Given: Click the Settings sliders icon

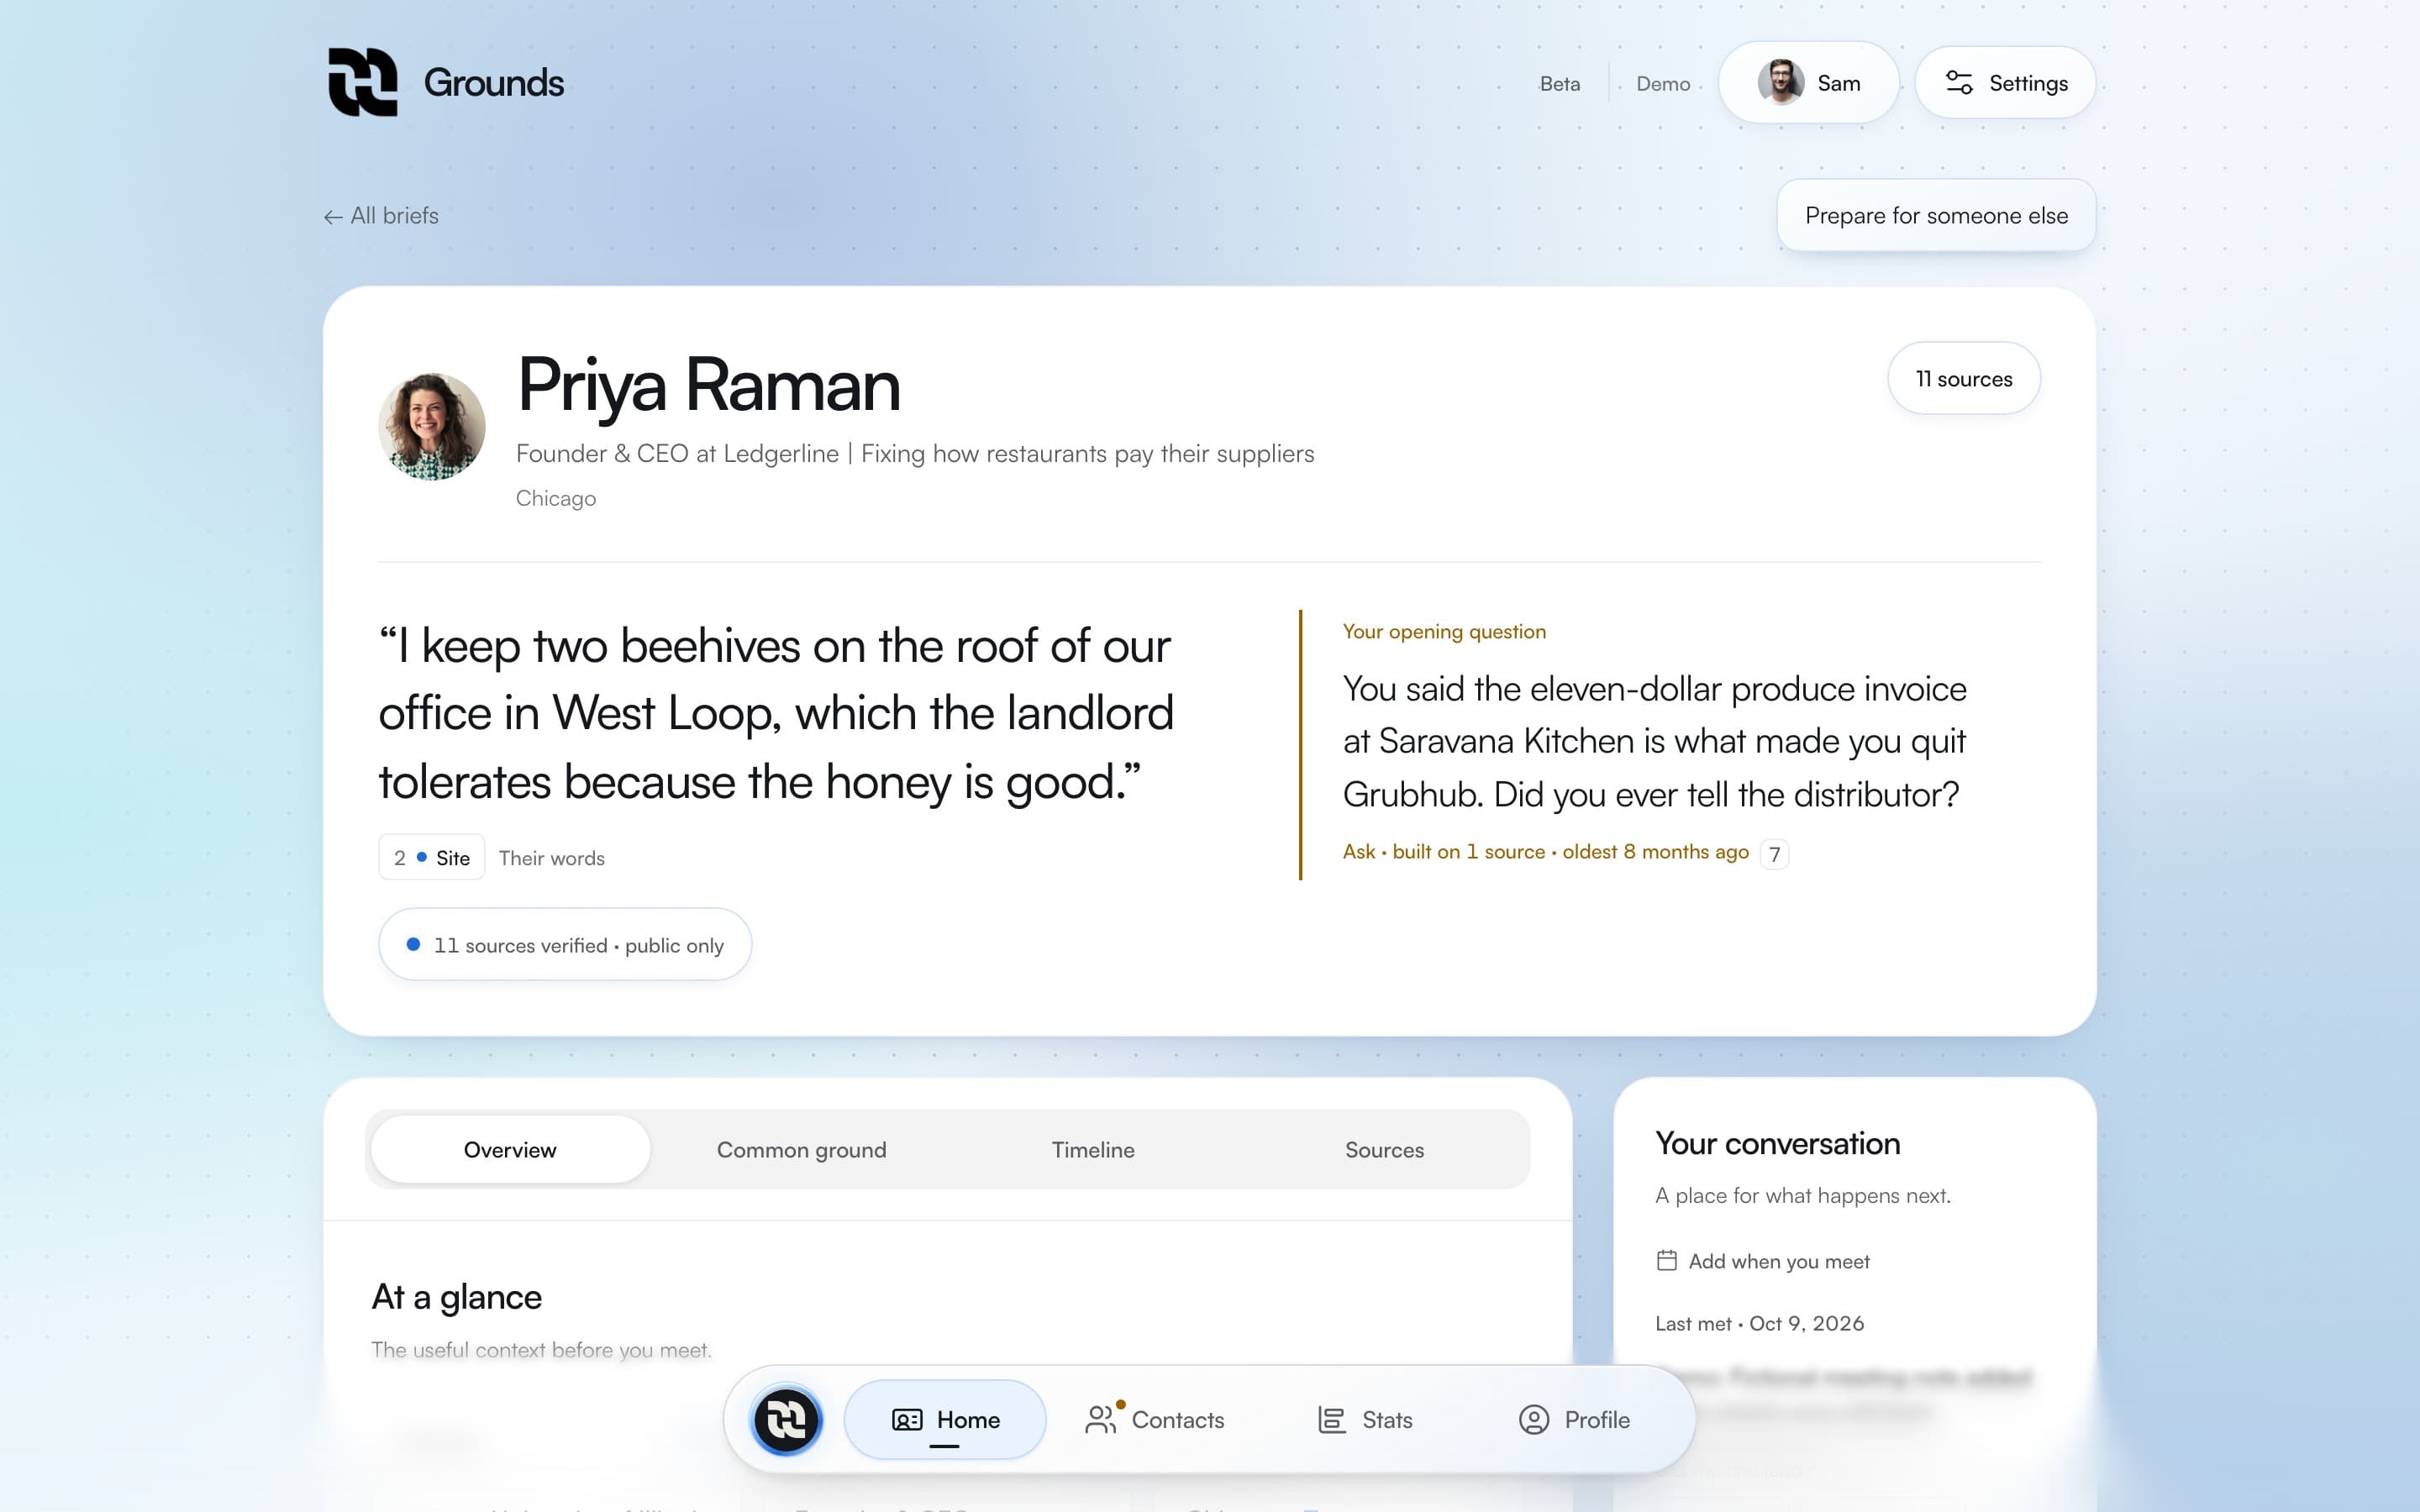Looking at the screenshot, I should (1959, 83).
